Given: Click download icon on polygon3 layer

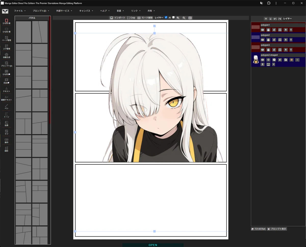Looking at the screenshot, I should pos(286,50).
